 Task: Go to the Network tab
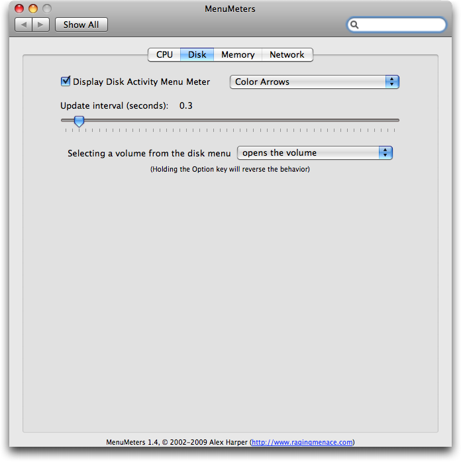pos(287,55)
